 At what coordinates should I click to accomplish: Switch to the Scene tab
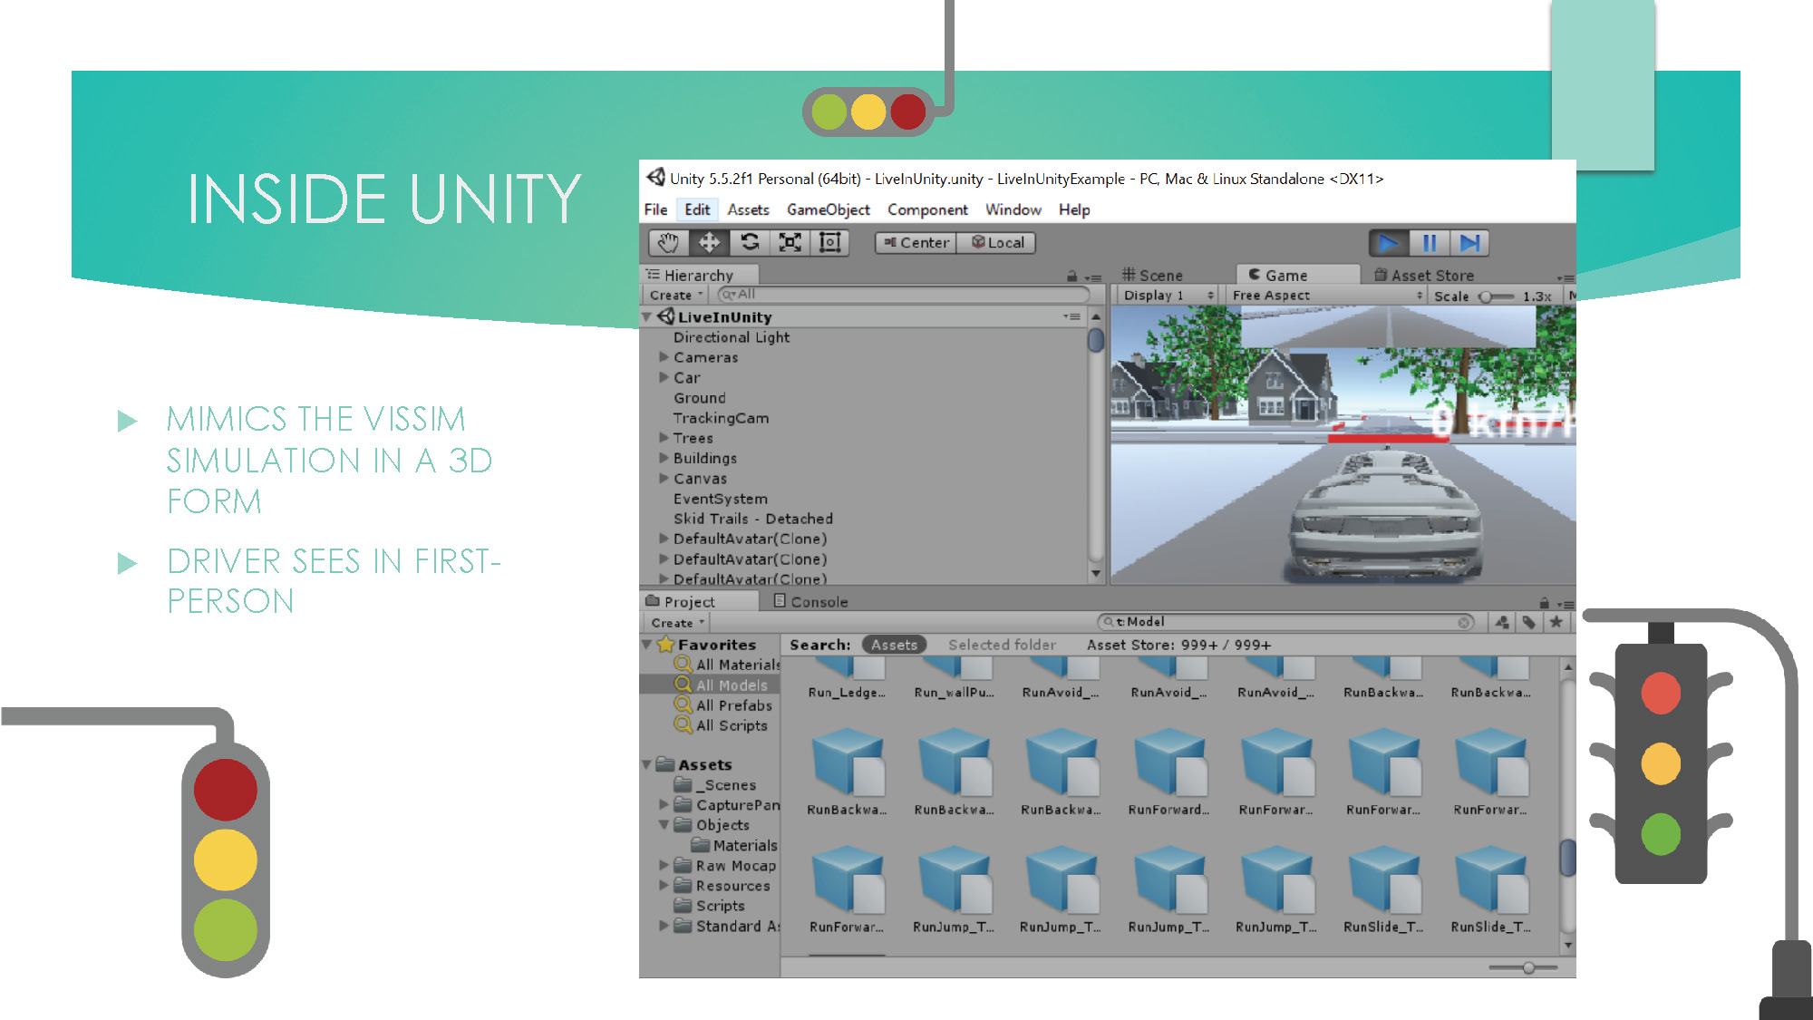coord(1153,274)
